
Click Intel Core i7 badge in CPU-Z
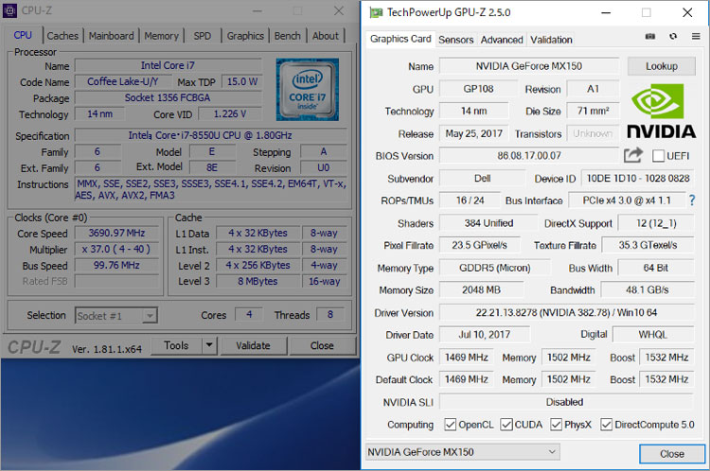pyautogui.click(x=308, y=90)
